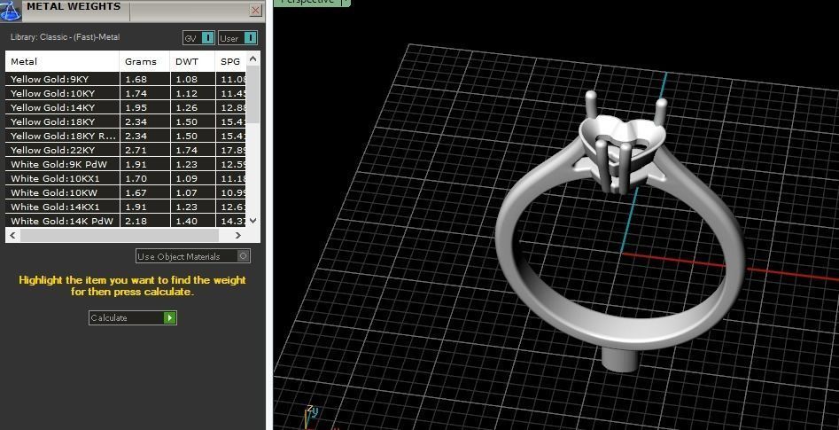Sort by the SPG column header
This screenshot has width=839, height=430.
(230, 61)
